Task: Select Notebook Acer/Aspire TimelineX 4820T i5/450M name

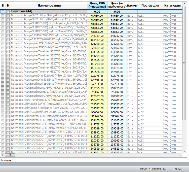Action: [x=49, y=72]
